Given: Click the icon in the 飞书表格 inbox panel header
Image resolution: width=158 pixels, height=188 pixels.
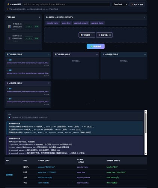Looking at the screenshot, I should (x=56, y=55).
